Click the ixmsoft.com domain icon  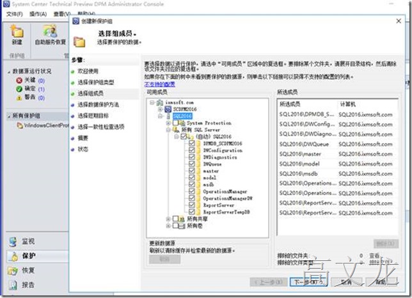(x=160, y=102)
